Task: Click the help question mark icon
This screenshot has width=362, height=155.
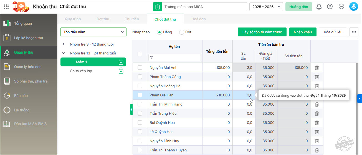Action: [x=330, y=7]
